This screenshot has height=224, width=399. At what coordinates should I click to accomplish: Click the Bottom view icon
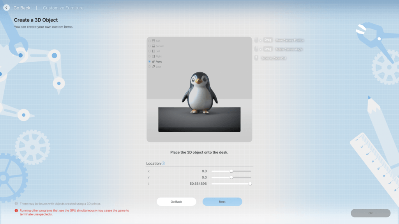pyautogui.click(x=153, y=46)
